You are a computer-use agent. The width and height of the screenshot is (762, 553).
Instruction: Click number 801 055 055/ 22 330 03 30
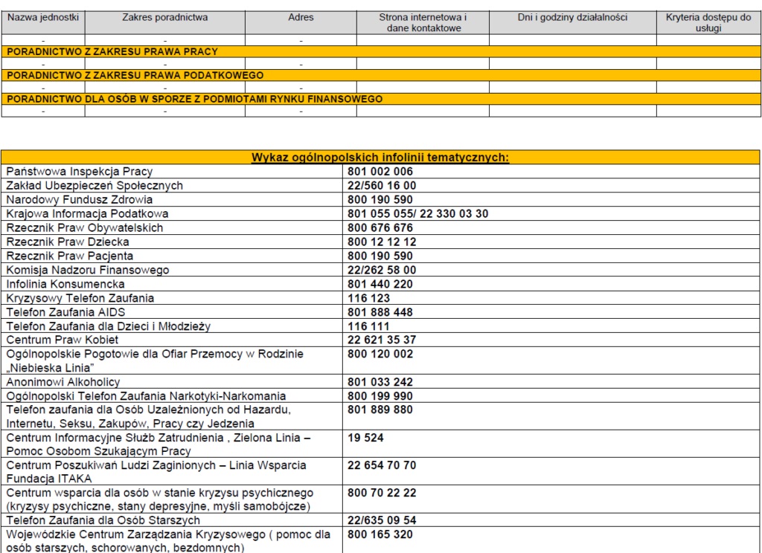coord(418,214)
